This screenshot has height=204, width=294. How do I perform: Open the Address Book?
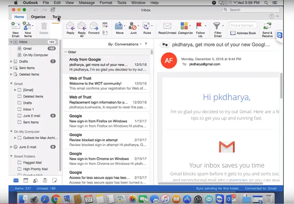coord(243,33)
